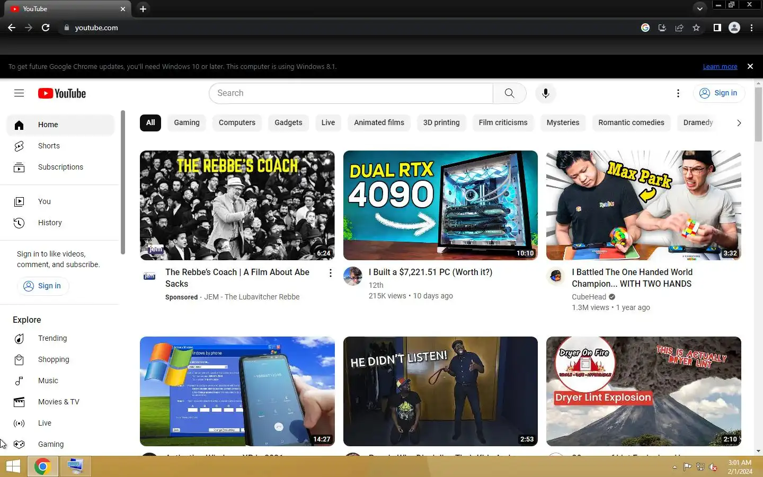Open menu for The Rebbe's Coach video

(330, 273)
